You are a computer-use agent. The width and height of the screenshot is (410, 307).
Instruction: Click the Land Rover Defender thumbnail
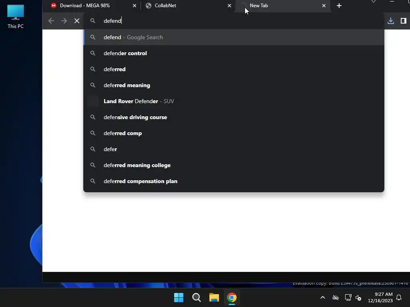(x=93, y=101)
